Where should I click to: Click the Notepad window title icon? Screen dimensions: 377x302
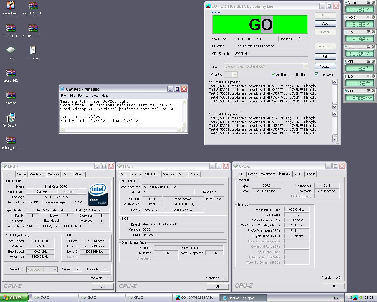point(62,89)
